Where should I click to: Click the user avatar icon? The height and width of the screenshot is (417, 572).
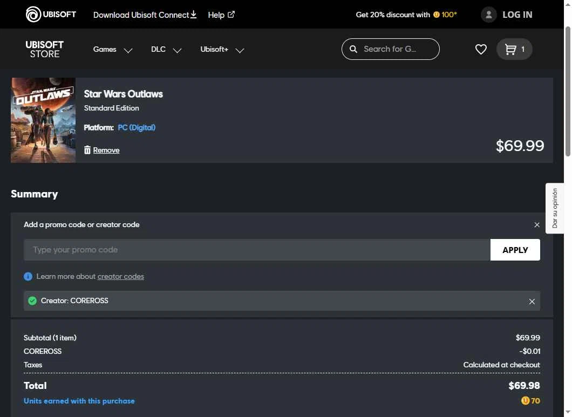point(489,15)
